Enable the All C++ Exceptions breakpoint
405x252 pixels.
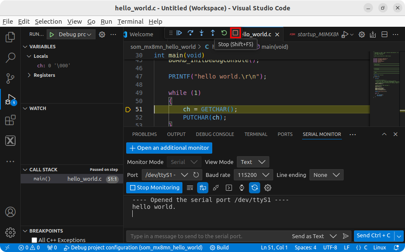[x=35, y=240]
